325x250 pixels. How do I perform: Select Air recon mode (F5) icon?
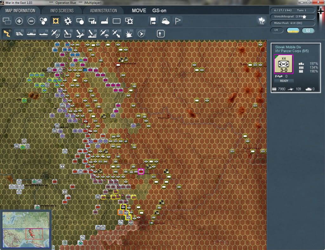56,33
